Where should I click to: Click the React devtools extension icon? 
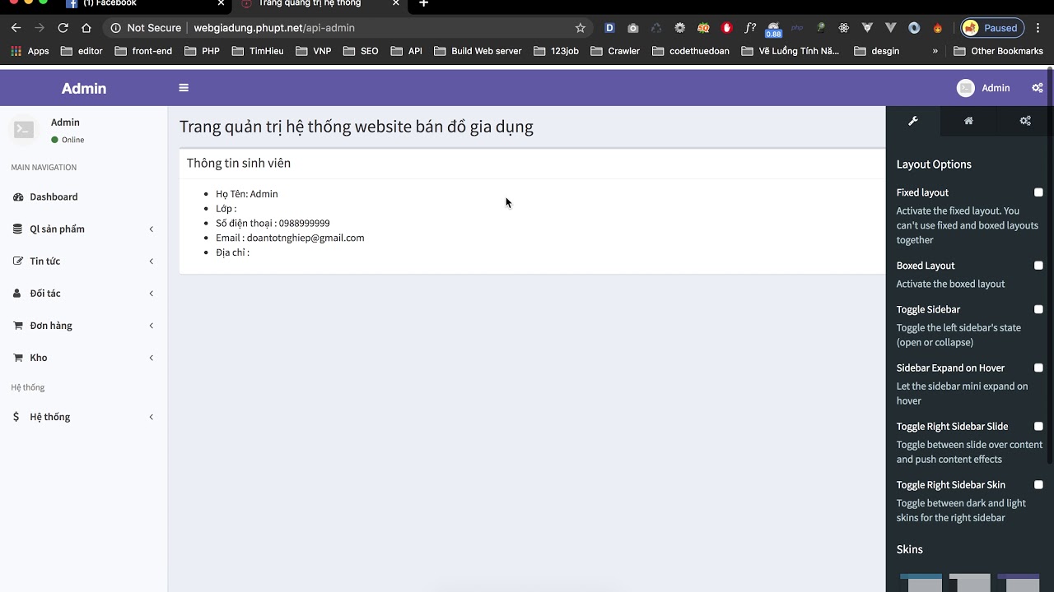[x=844, y=28]
